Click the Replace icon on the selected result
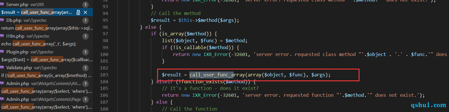 point(78,12)
